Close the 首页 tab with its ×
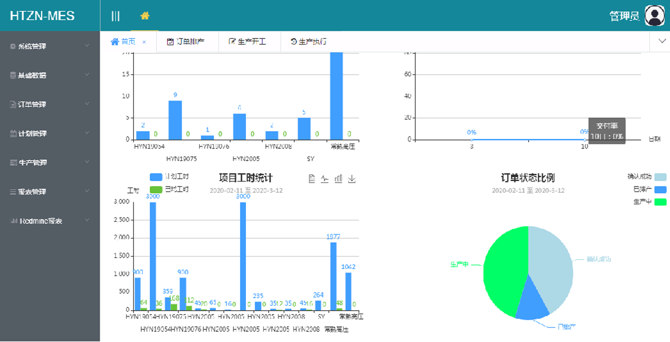The height and width of the screenshot is (342, 670). 144,42
